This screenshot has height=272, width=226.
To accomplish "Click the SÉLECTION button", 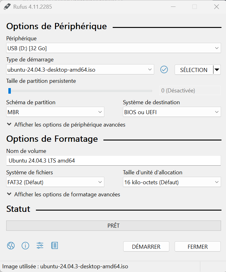I will pos(194,70).
